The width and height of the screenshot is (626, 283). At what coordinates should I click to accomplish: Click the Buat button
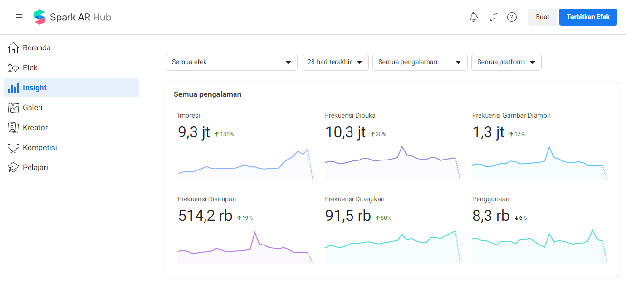coord(542,17)
